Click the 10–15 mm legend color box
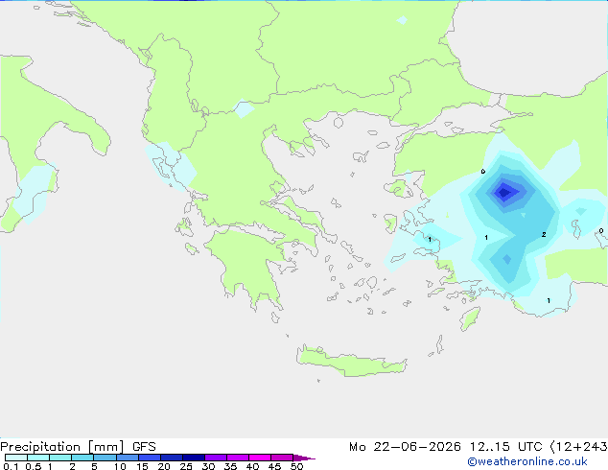The width and height of the screenshot is (608, 470). tap(128, 458)
